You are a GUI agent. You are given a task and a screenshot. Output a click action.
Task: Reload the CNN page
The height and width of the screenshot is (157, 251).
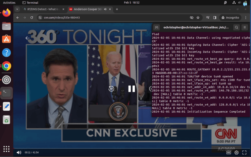pyautogui.click(x=32, y=18)
